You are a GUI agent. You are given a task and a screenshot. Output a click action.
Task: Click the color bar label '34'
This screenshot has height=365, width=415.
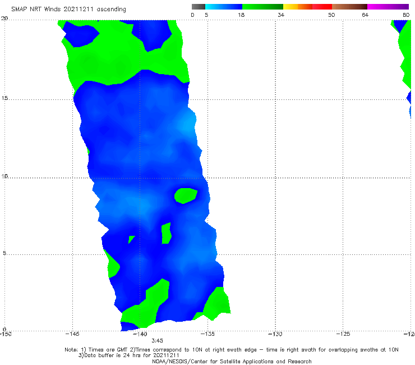click(281, 15)
